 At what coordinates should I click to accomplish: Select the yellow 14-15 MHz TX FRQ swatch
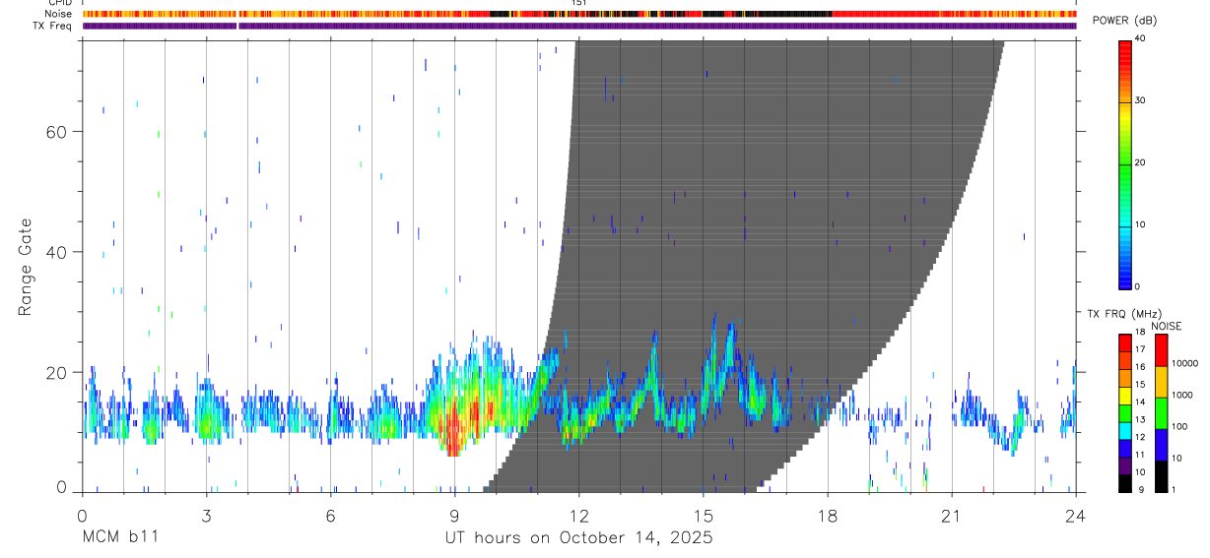coord(1124,395)
